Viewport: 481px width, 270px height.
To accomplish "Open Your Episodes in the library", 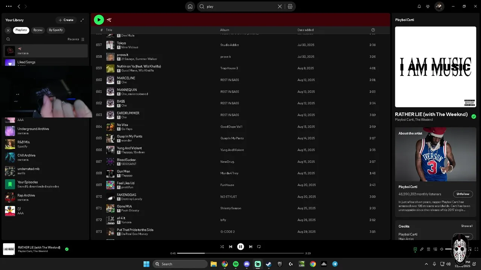I will pos(45,184).
